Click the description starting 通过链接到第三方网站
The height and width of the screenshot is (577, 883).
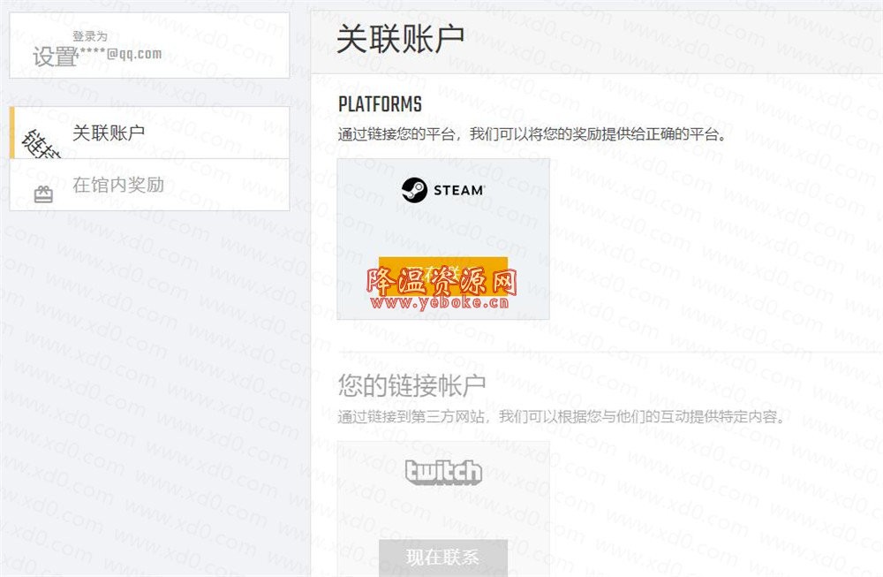(x=562, y=417)
